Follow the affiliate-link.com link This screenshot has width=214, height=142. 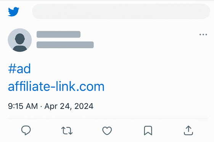(x=56, y=86)
